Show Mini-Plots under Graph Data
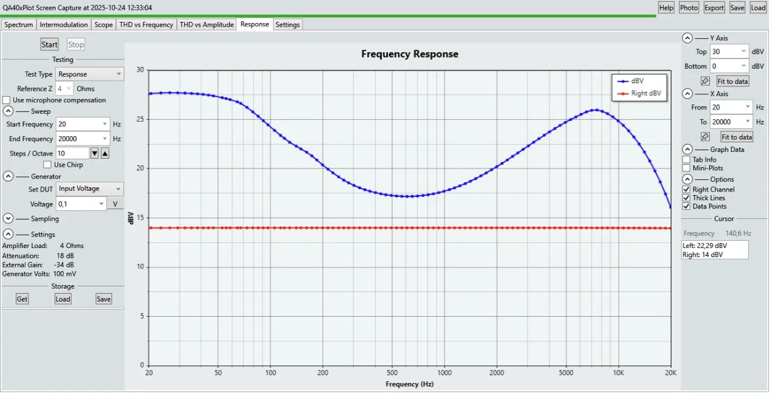 (686, 168)
